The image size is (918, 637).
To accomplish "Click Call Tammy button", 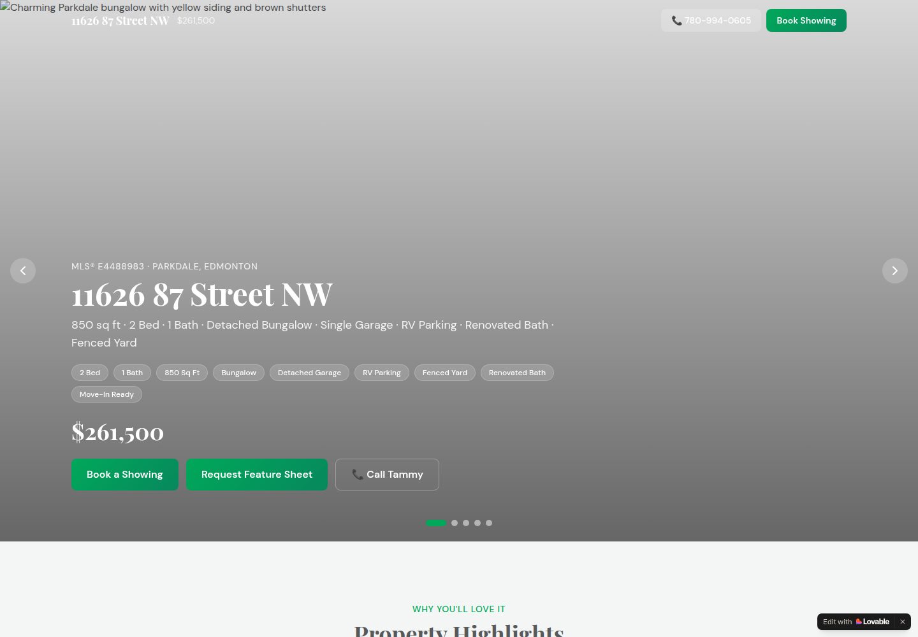I will (387, 475).
